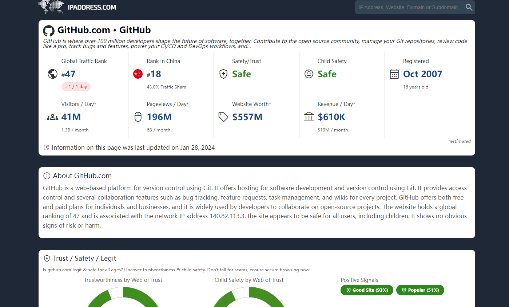Click the shield icon beside Safety/Trust
The width and height of the screenshot is (509, 307).
pyautogui.click(x=223, y=74)
